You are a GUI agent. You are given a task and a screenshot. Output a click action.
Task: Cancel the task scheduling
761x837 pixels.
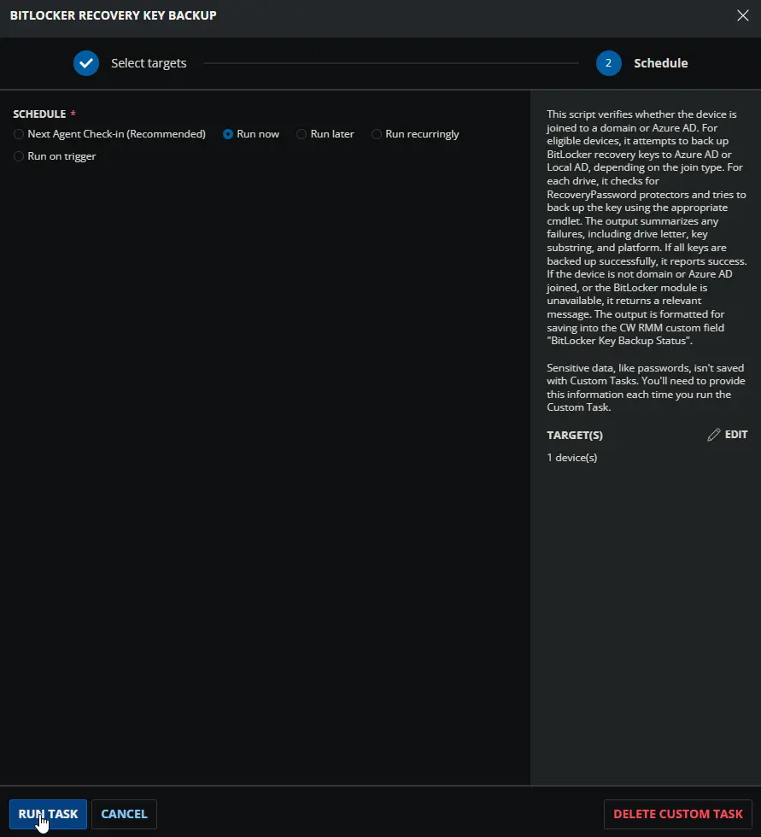pos(124,814)
